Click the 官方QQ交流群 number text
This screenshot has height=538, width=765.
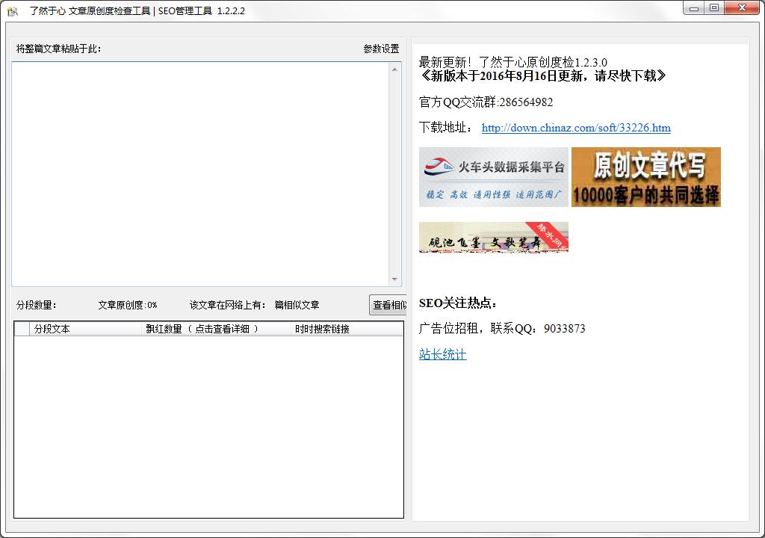[486, 102]
